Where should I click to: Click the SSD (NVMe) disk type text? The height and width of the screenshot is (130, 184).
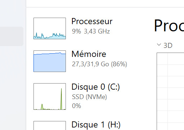89,97
